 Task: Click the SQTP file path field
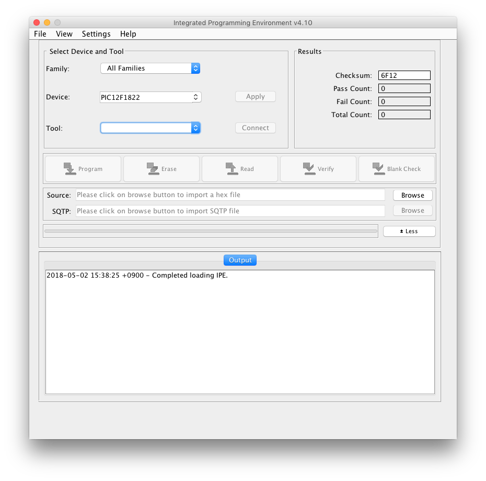tap(230, 211)
